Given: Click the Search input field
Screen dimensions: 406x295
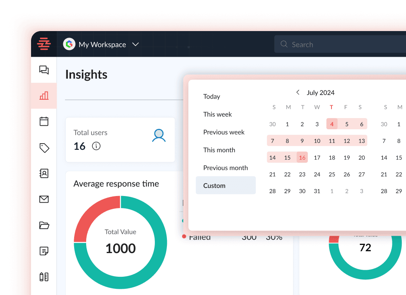Looking at the screenshot, I should pyautogui.click(x=342, y=45).
